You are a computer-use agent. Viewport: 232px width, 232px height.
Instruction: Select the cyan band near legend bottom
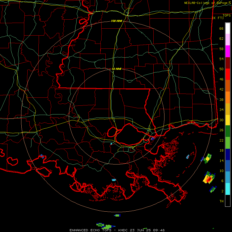[x=228, y=189]
